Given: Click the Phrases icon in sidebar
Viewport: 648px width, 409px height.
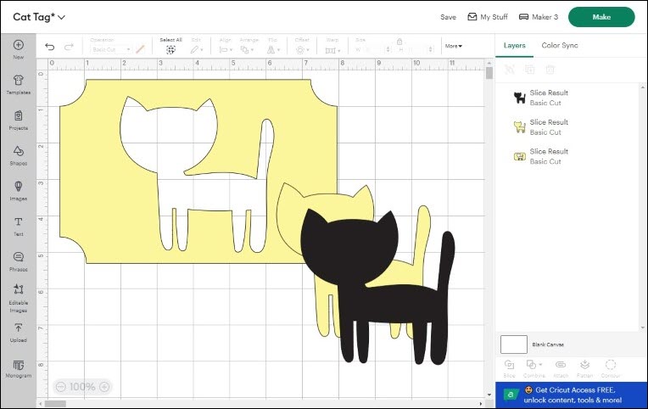Looking at the screenshot, I should [x=19, y=260].
